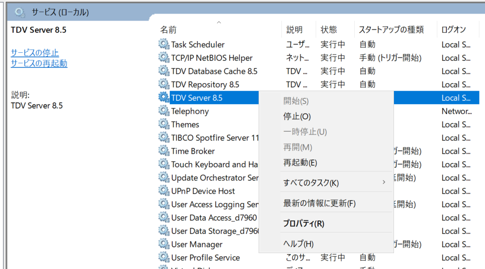
Task: Expand the すべてのタスク submenu arrow
Action: tap(384, 182)
